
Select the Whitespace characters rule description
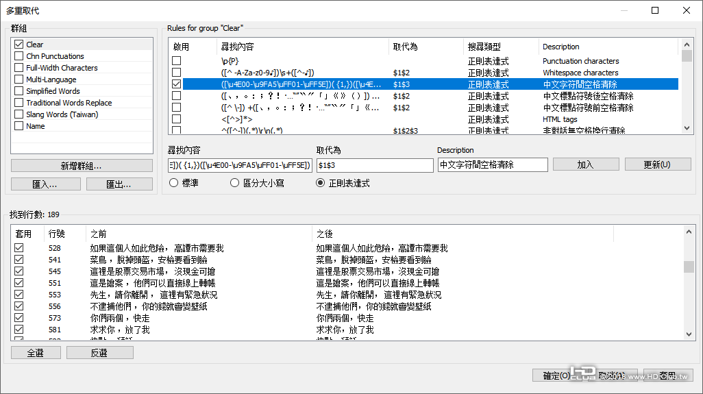click(x=580, y=73)
